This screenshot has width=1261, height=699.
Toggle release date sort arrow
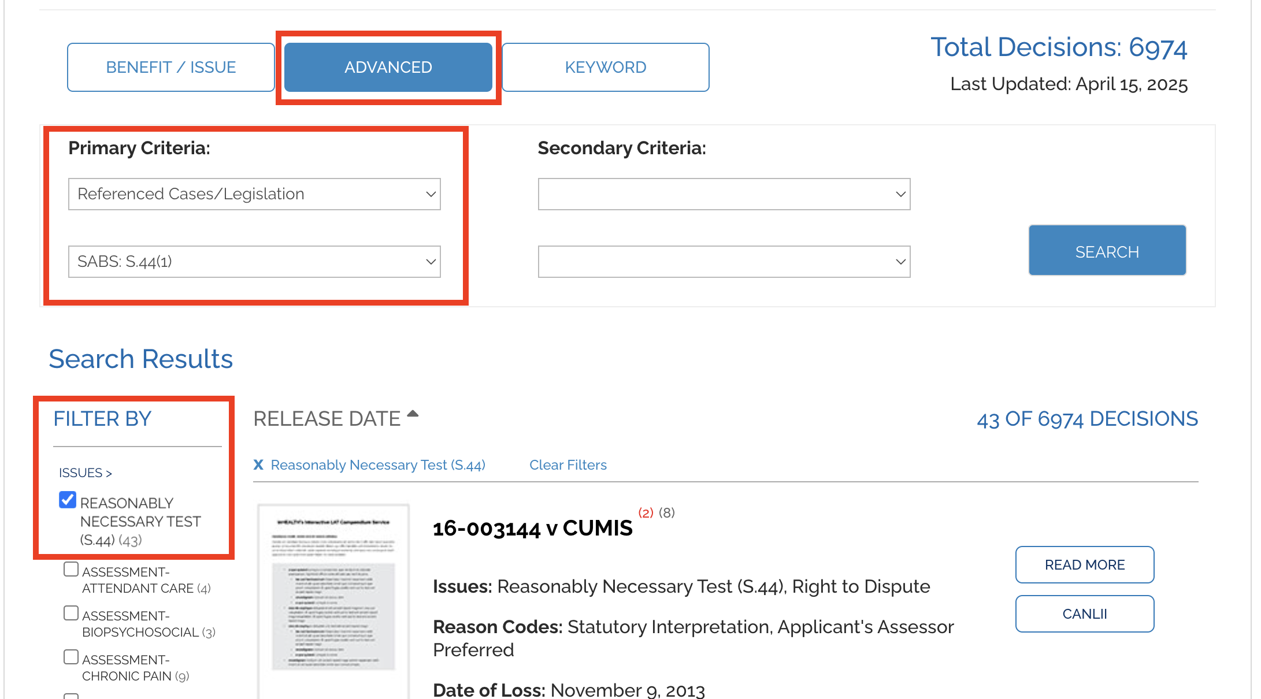[x=413, y=414]
